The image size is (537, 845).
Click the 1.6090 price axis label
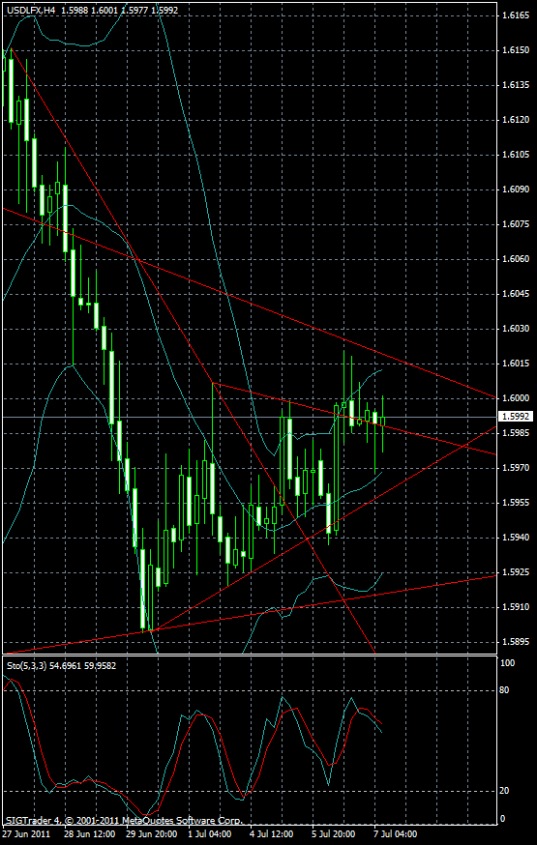tap(515, 189)
